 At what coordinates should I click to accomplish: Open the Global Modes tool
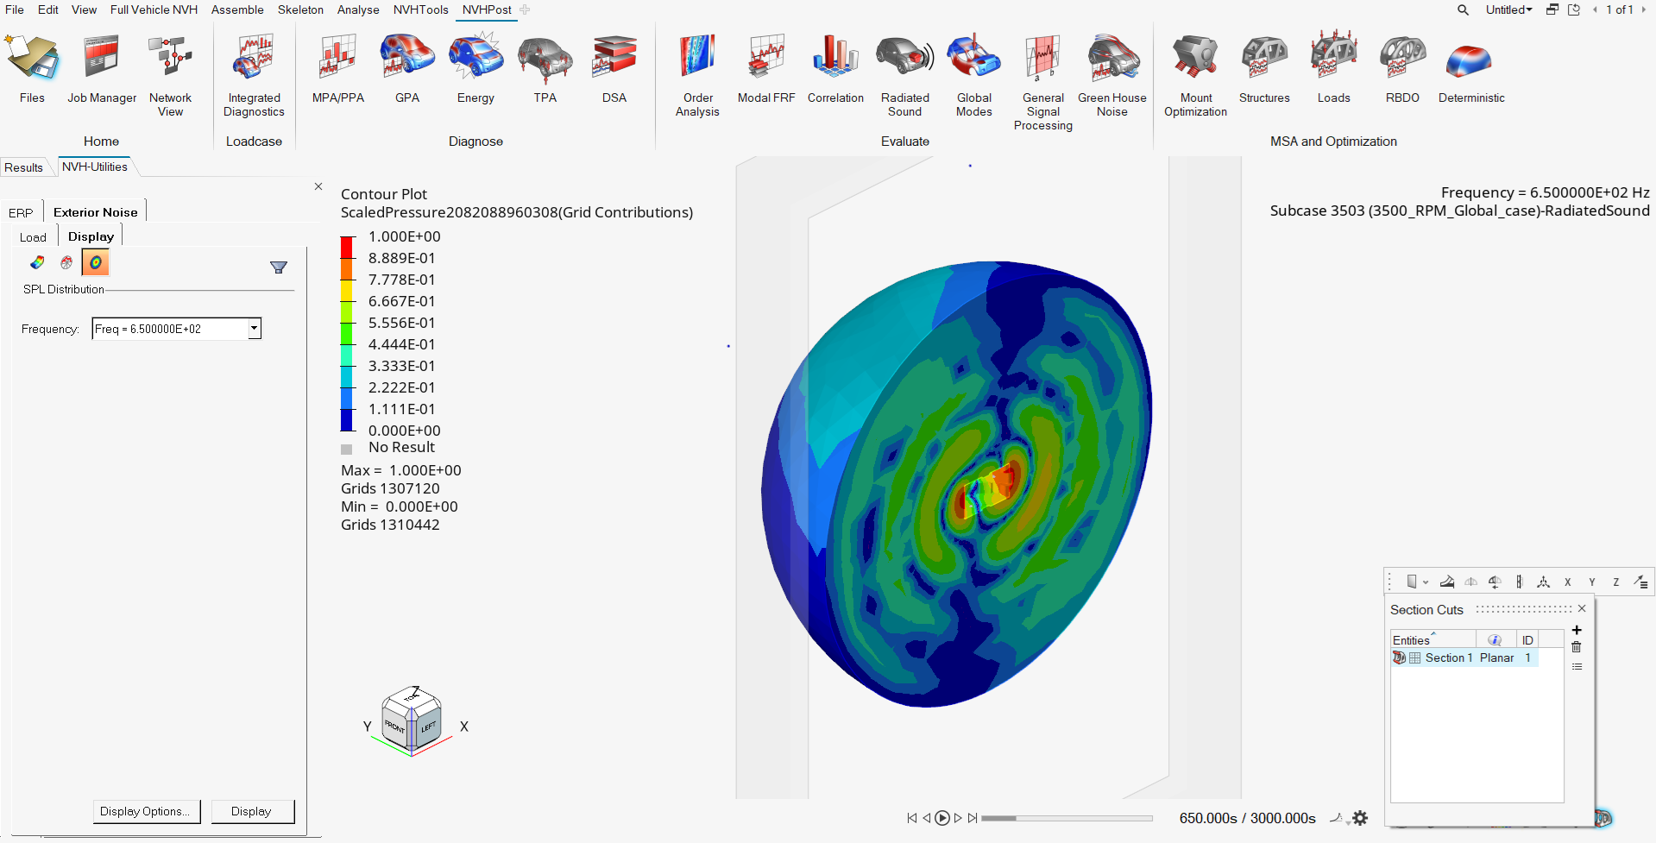pos(973,76)
